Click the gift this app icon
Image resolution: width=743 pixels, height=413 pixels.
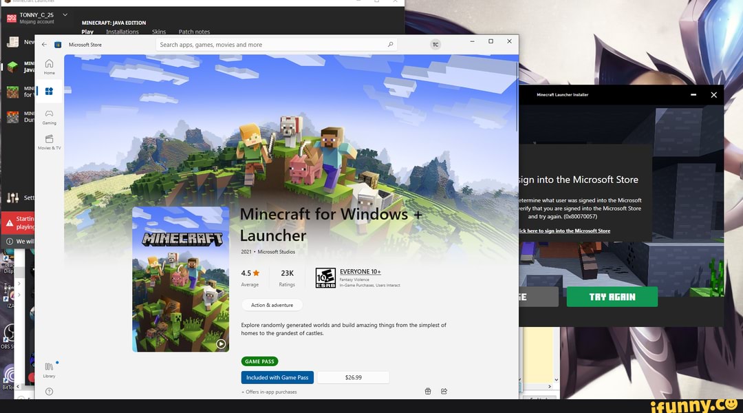point(428,390)
